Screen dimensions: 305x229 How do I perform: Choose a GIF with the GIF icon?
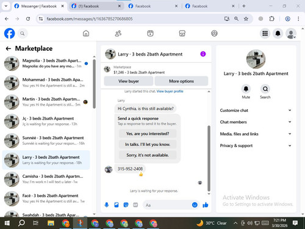pos(135,205)
